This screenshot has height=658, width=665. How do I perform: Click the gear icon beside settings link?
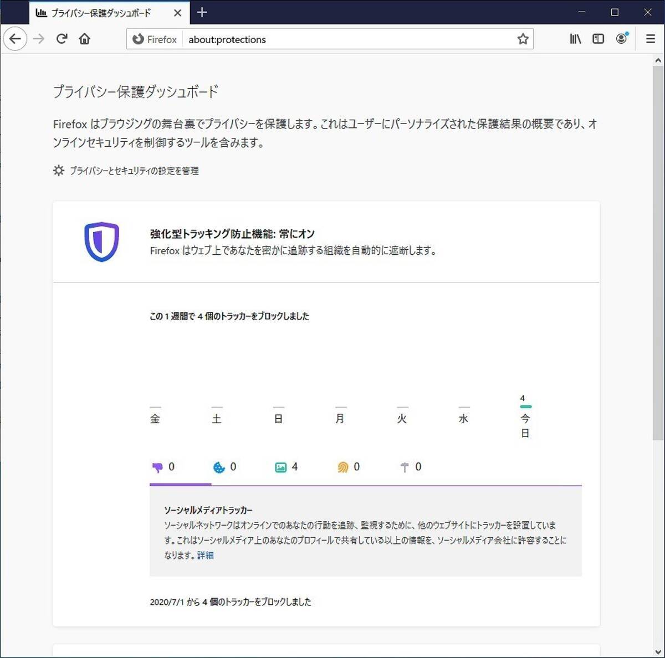[x=59, y=171]
